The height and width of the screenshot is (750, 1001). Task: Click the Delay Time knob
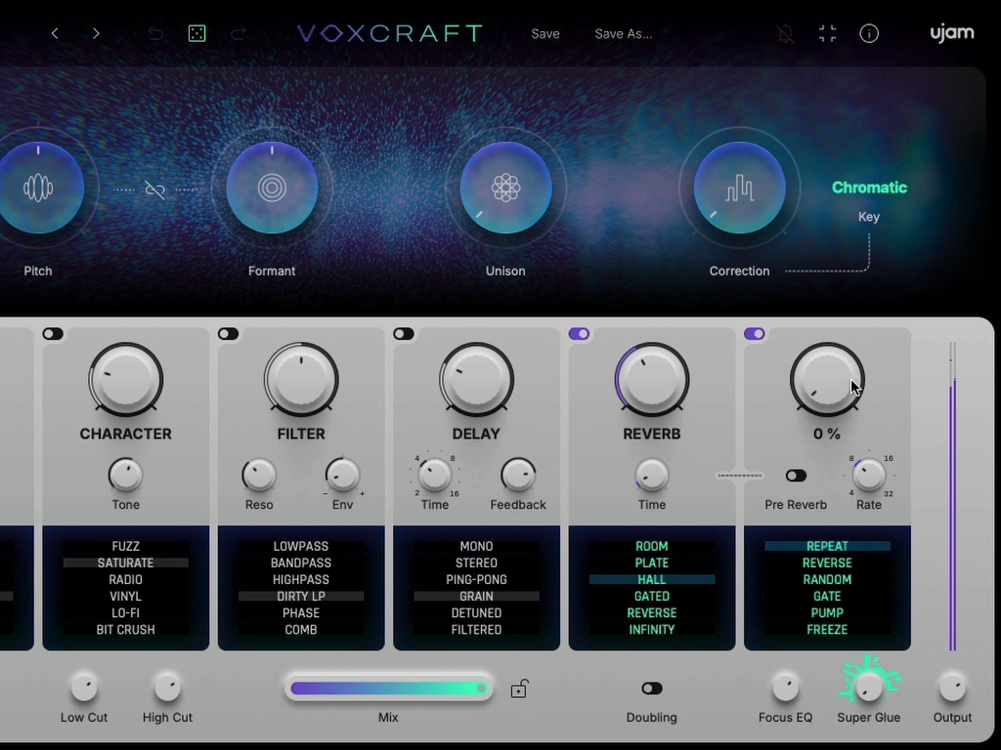[435, 476]
